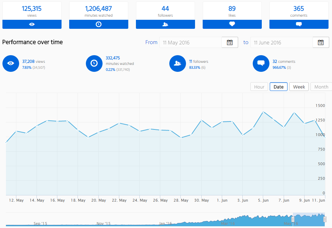Switch chart granularity to Week
332x228 pixels.
[x=299, y=87]
